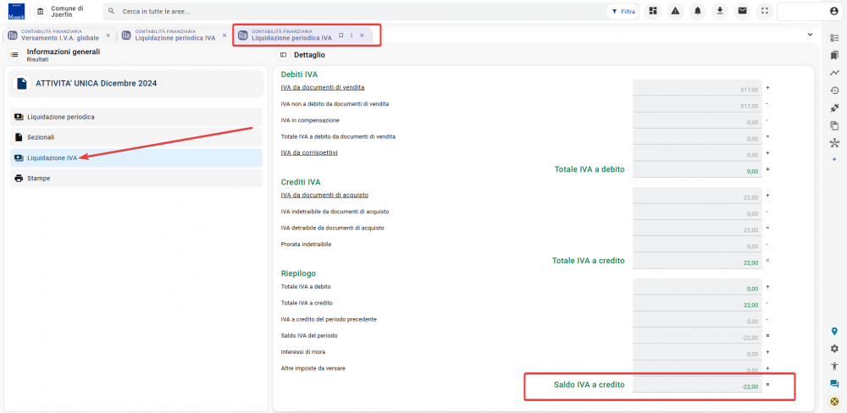Viewport: 847px width, 413px height.
Task: Click the blue plus icon in right sidebar
Action: click(834, 160)
